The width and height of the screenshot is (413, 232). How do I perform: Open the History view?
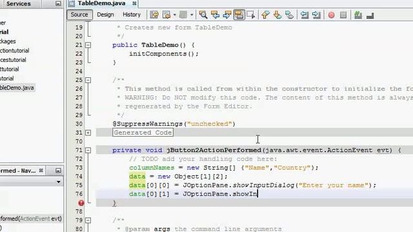(x=132, y=15)
